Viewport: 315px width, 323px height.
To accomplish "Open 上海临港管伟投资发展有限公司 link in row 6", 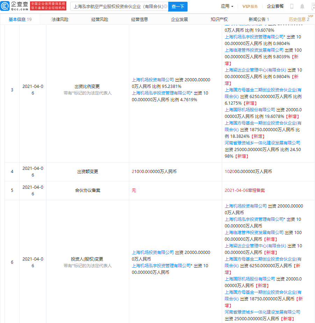I will coord(254,233).
